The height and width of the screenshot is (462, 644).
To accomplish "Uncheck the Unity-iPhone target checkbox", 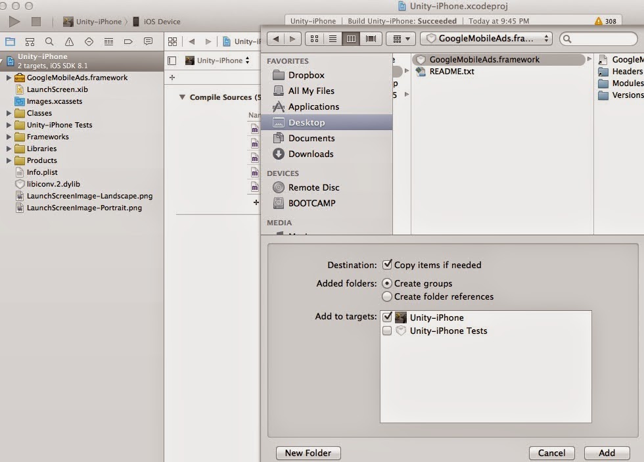I will [x=387, y=317].
